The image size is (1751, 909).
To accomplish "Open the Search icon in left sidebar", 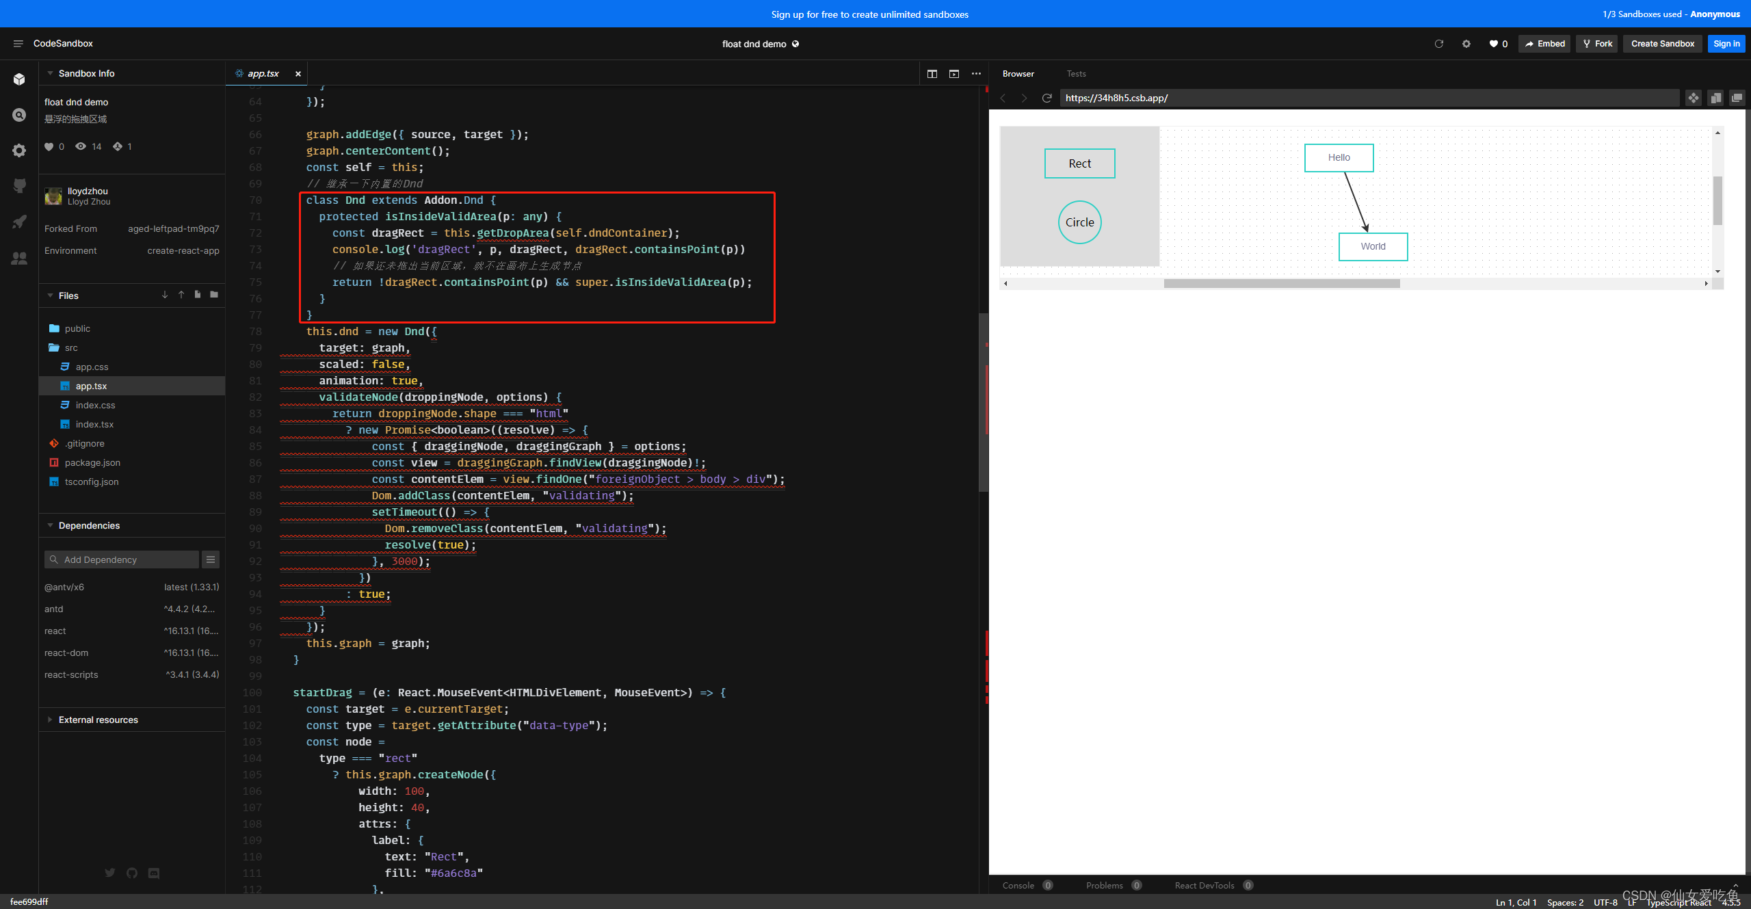I will 19,115.
